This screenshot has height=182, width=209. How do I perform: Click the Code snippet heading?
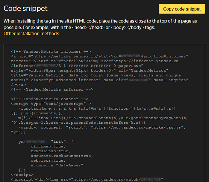point(25,8)
